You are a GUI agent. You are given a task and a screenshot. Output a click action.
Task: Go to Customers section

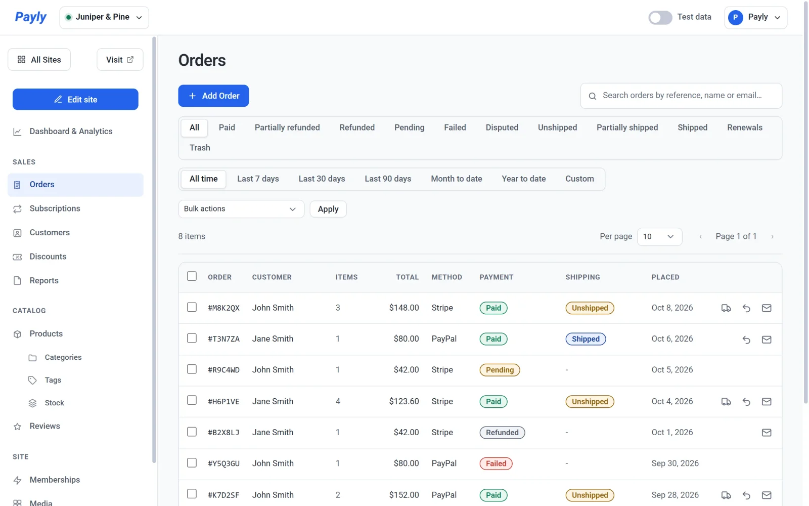click(75, 233)
